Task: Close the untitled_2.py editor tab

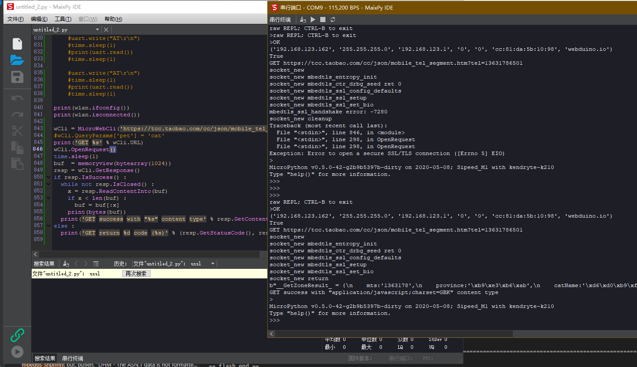Action: coord(105,29)
